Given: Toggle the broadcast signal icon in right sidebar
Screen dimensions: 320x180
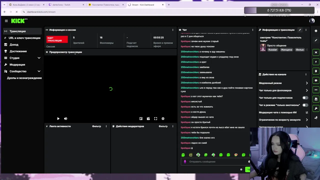Looking at the screenshot, I should 316,90.
